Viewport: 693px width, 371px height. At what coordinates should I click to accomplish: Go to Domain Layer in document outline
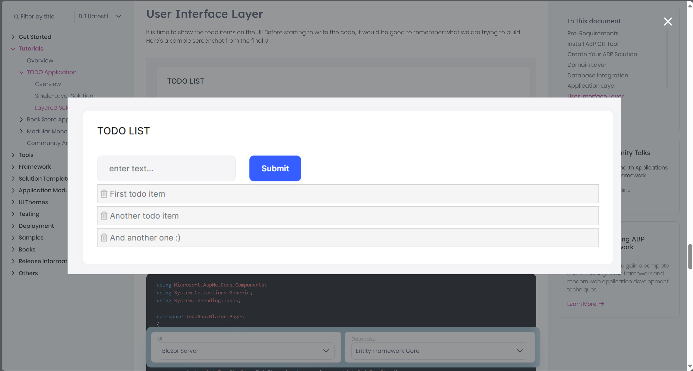coord(587,65)
